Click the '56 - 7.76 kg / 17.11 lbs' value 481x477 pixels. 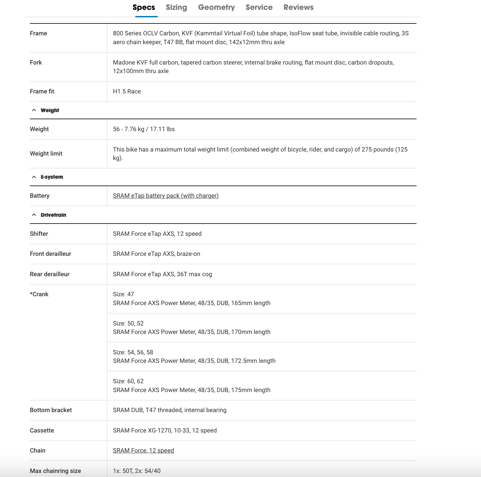(144, 129)
